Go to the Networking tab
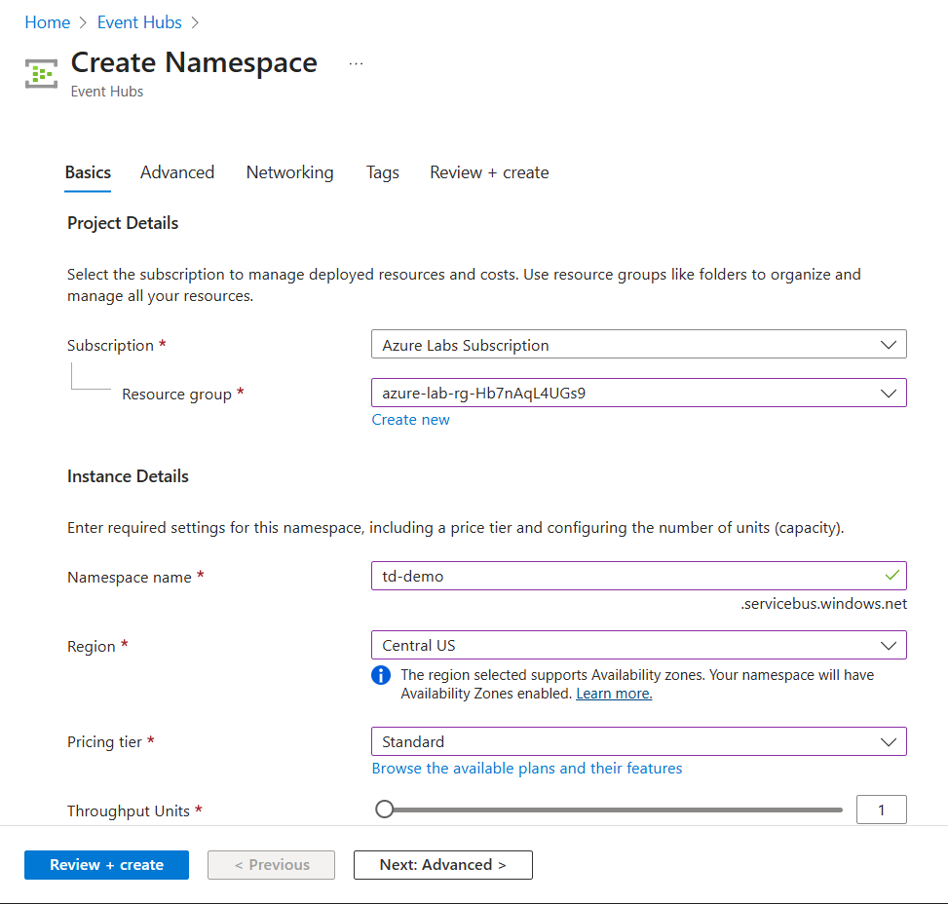The height and width of the screenshot is (904, 948). coord(289,172)
